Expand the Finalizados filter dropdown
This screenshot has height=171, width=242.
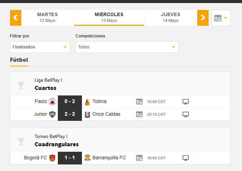[x=40, y=47]
